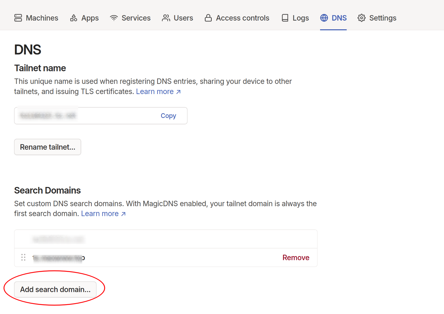Click the Users people icon
The height and width of the screenshot is (314, 444).
pyautogui.click(x=166, y=18)
